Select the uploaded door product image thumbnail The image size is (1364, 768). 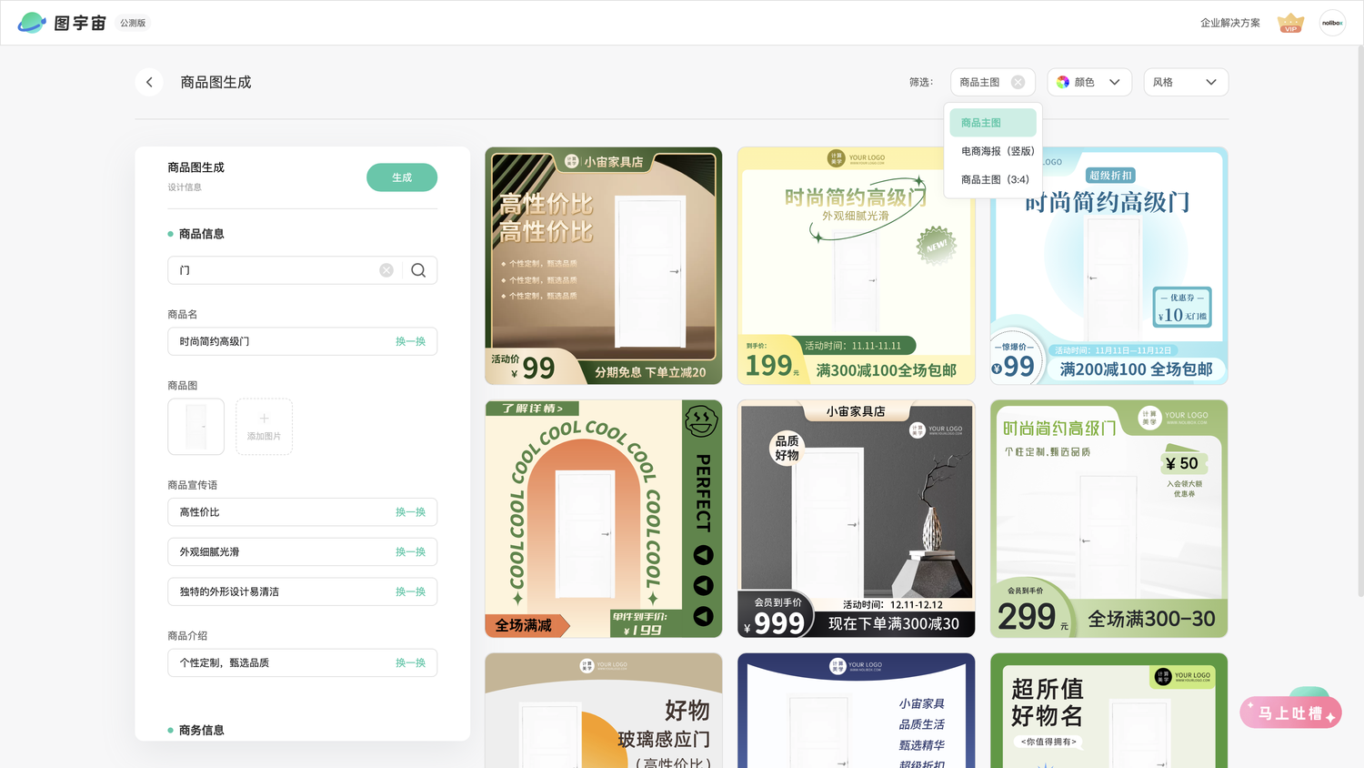[x=196, y=426]
